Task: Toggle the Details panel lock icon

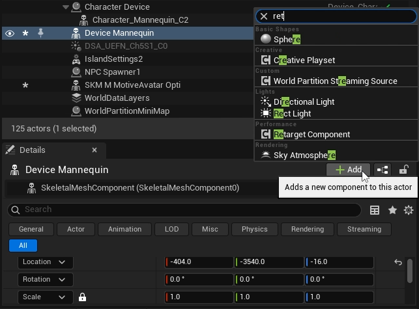Action: [x=404, y=170]
